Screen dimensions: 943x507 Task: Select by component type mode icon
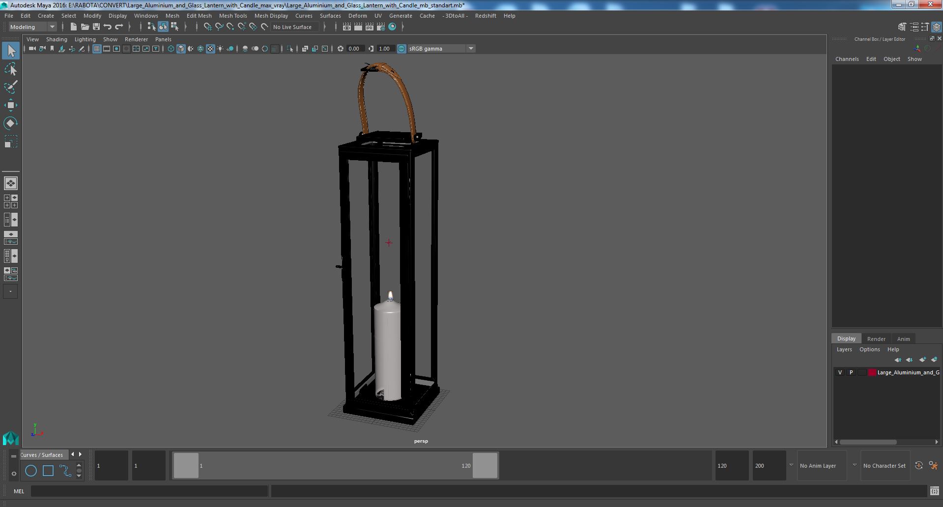[x=174, y=27]
